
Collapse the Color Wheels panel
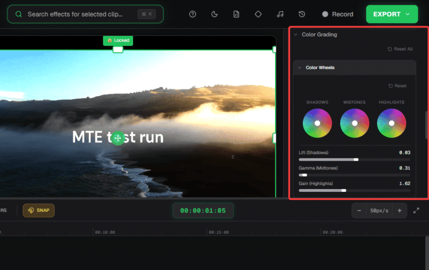tap(300, 68)
